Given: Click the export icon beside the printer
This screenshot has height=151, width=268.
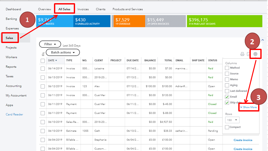Looking at the screenshot, I should [x=248, y=54].
